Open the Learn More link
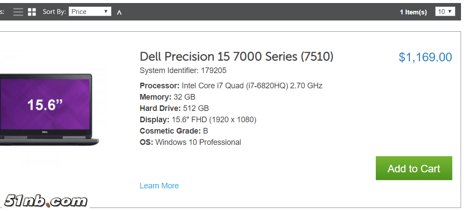 tap(159, 186)
